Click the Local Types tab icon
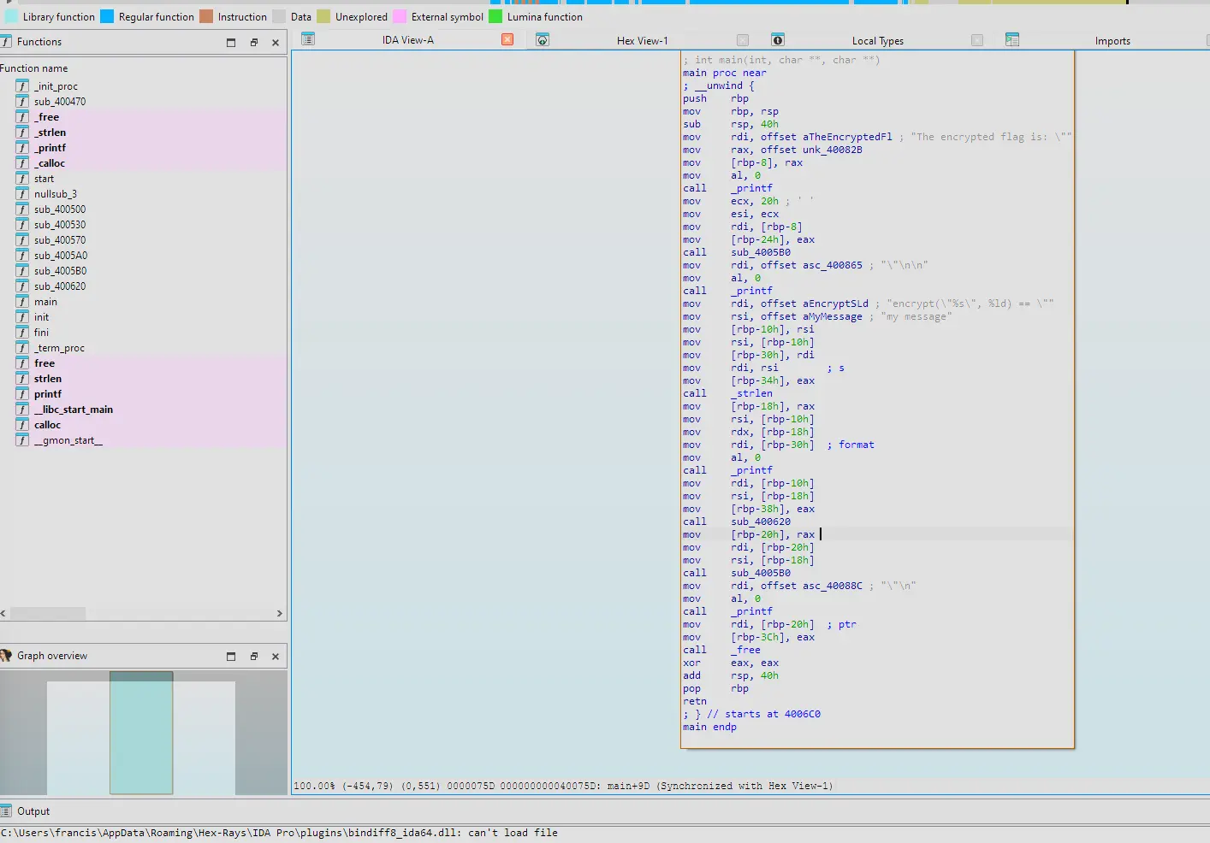 click(x=778, y=40)
